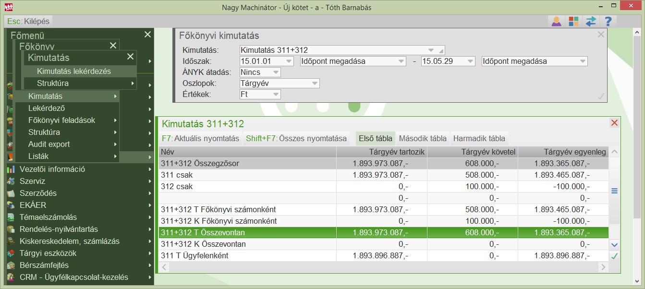Switch to the Harmadik tábla tab

(479, 138)
